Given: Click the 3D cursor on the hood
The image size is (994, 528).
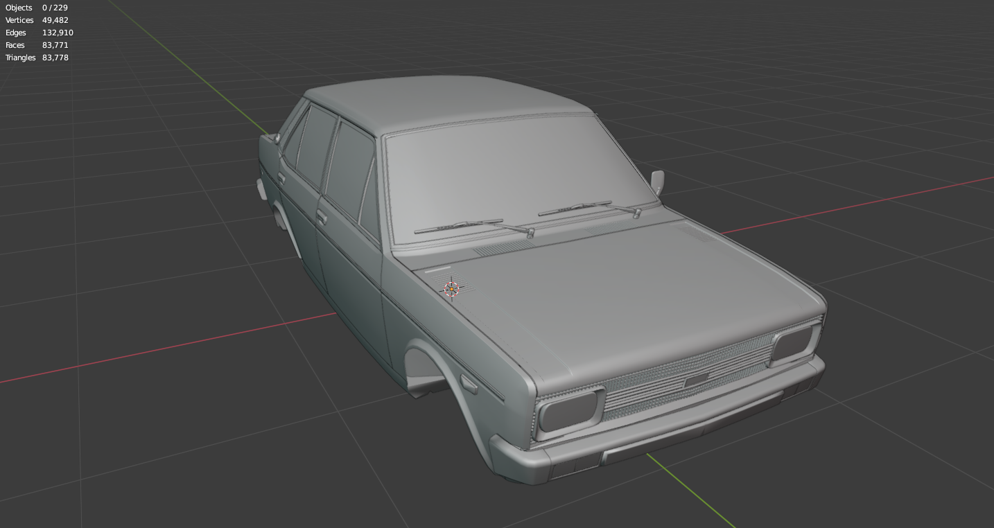Looking at the screenshot, I should [x=451, y=289].
